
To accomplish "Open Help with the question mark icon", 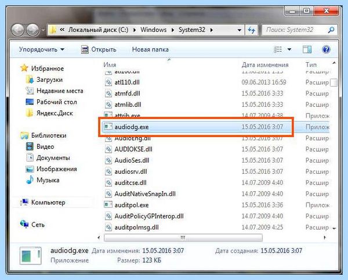I will pos(326,49).
